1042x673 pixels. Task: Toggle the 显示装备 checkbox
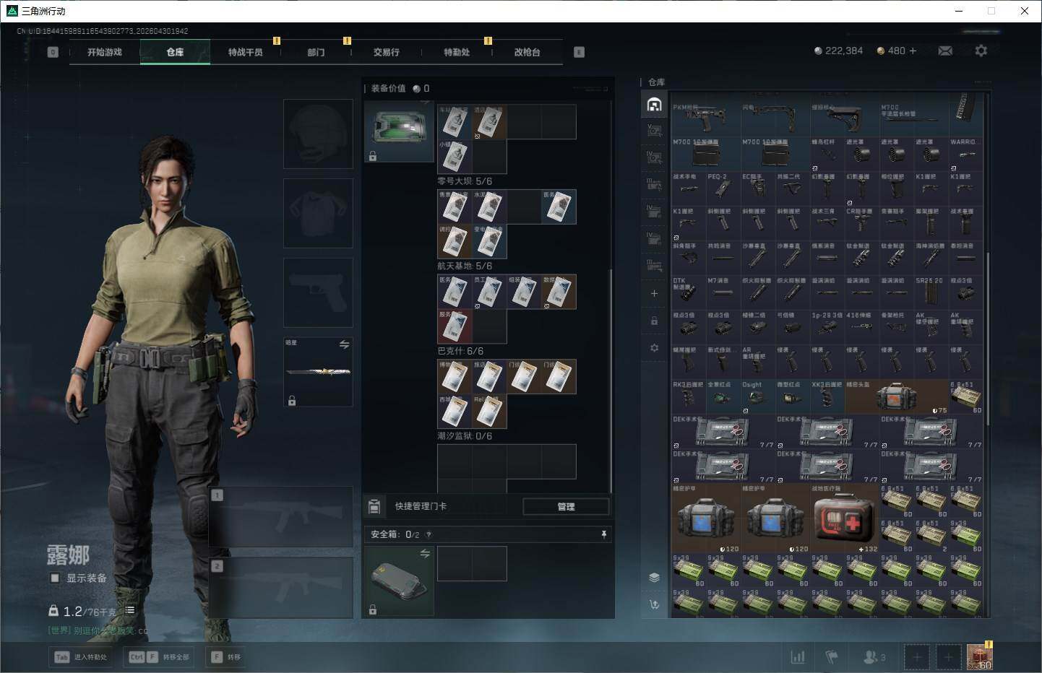(x=55, y=578)
